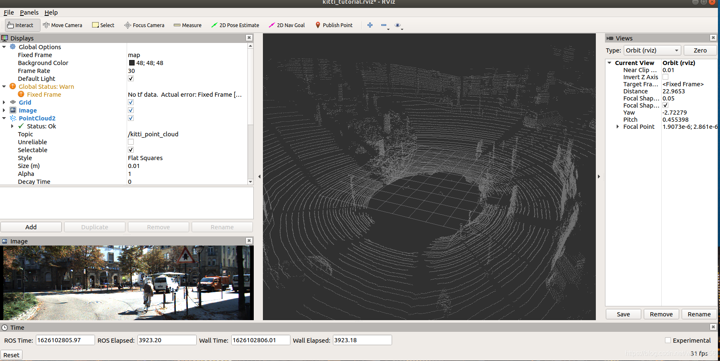Viewport: 720px width, 361px height.
Task: Click the Fixed Frame warning icon
Action: point(21,94)
